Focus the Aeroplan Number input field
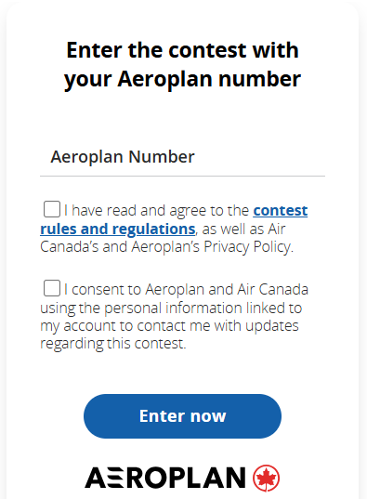Image resolution: width=367 pixels, height=499 pixels. [182, 156]
